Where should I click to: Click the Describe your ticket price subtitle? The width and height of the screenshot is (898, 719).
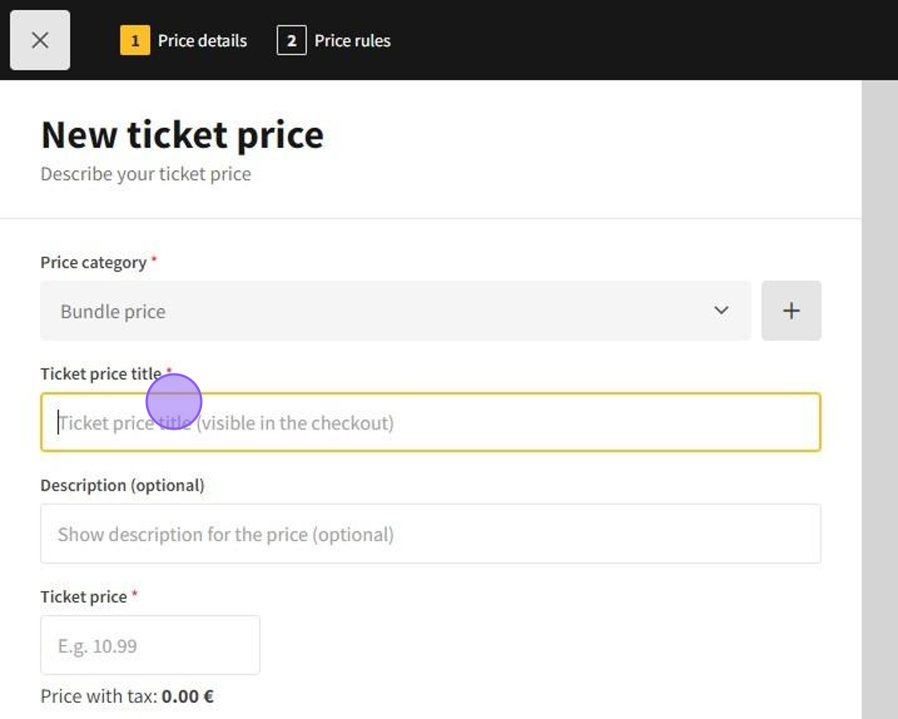click(x=145, y=174)
